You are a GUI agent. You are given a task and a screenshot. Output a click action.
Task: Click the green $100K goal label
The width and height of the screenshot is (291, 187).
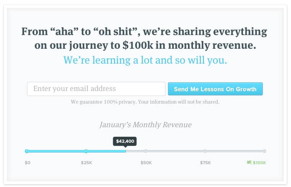click(259, 163)
